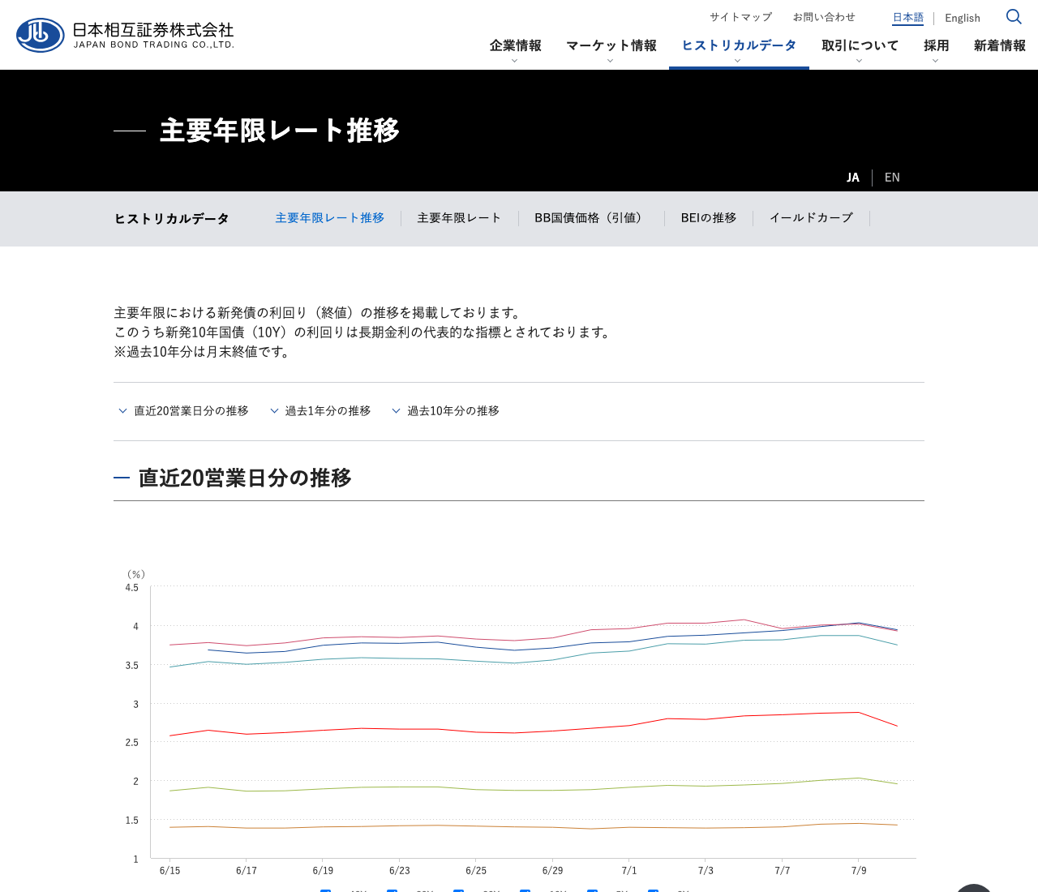1038x892 pixels.
Task: Click the （%） unit label above the chart
Action: tap(136, 574)
